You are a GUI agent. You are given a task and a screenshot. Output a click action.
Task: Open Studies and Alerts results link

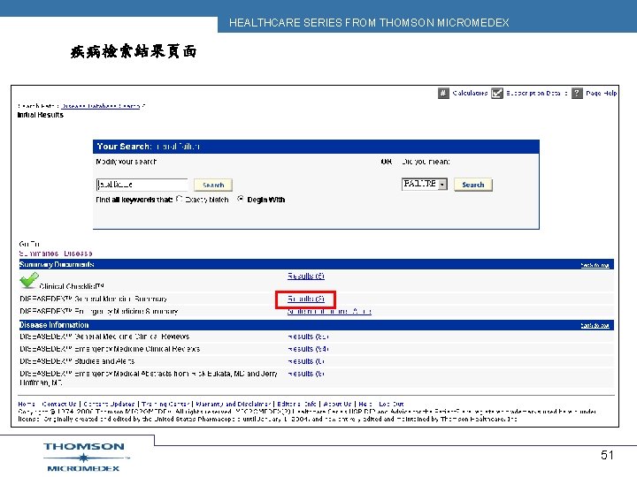click(306, 361)
